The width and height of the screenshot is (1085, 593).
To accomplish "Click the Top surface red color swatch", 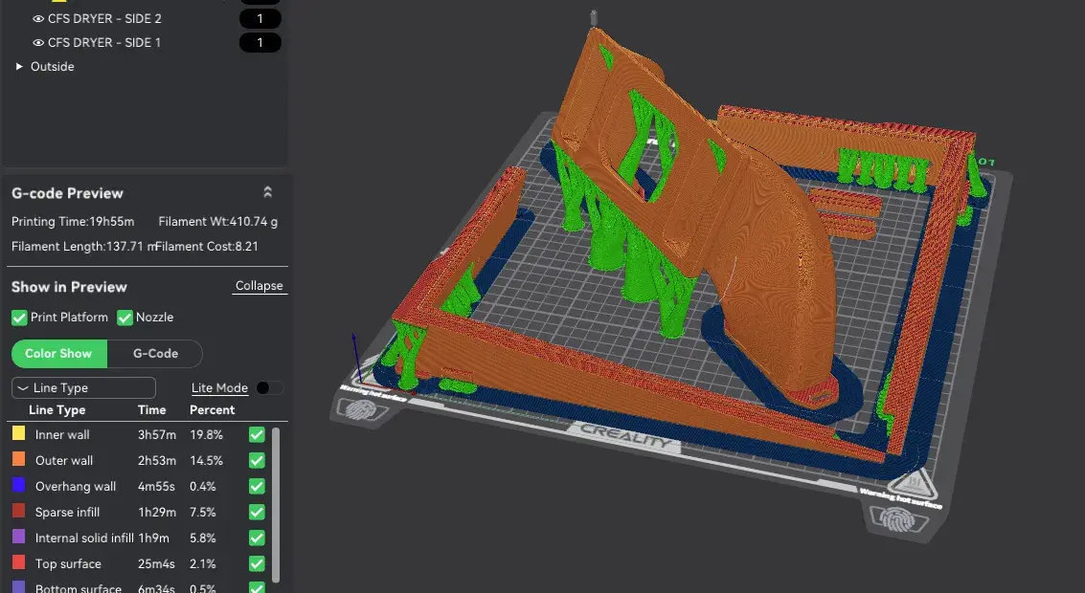I will [19, 561].
